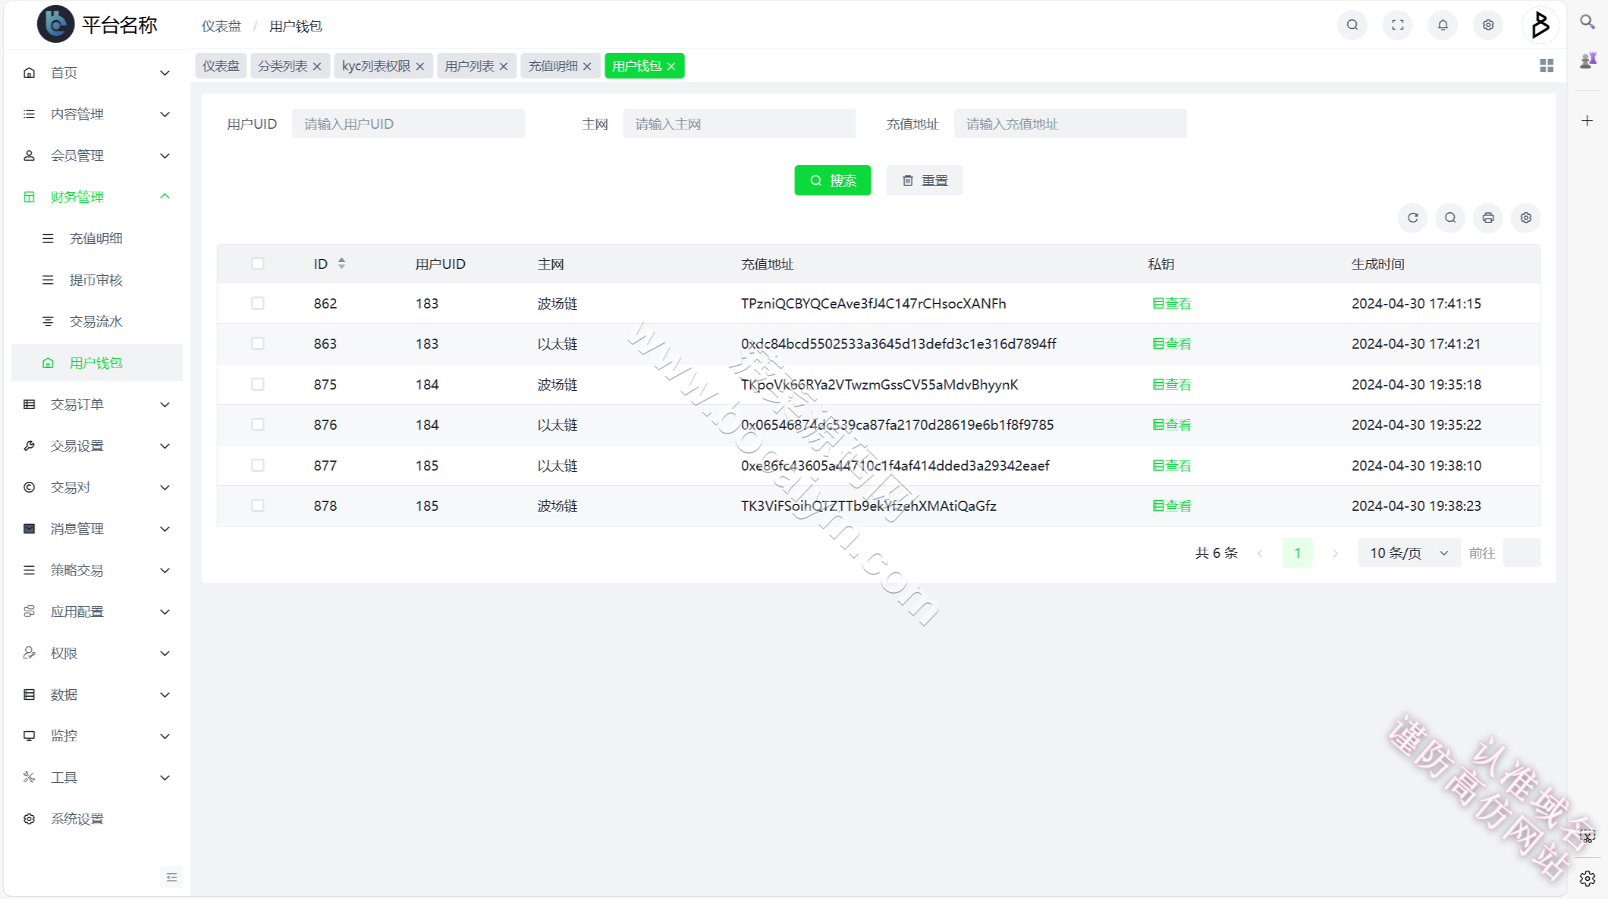Go to previous page arrow
1608x899 pixels.
click(1259, 553)
